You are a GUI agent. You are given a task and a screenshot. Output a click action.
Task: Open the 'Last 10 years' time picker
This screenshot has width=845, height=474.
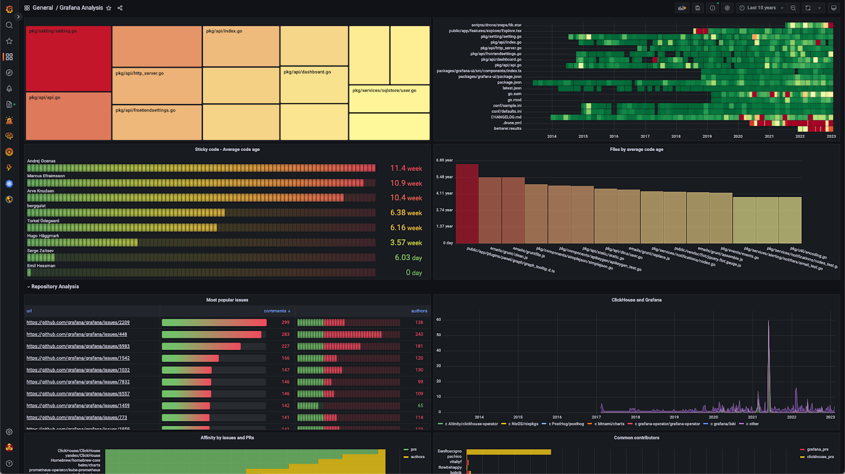(x=761, y=8)
